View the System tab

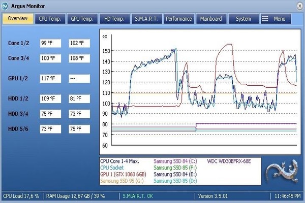tap(243, 19)
